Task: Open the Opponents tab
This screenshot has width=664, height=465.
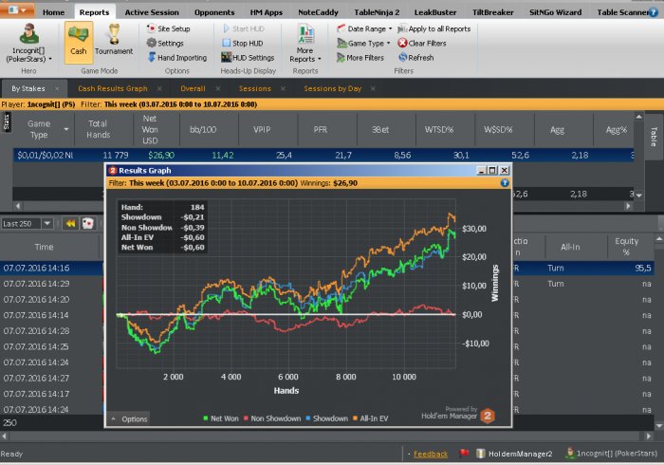Action: (214, 12)
